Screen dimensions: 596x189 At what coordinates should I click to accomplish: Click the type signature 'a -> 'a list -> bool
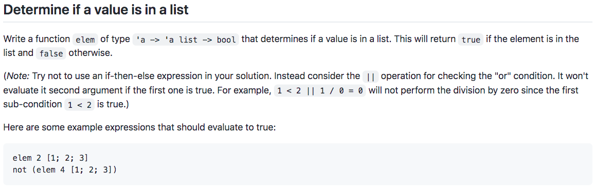coord(186,40)
